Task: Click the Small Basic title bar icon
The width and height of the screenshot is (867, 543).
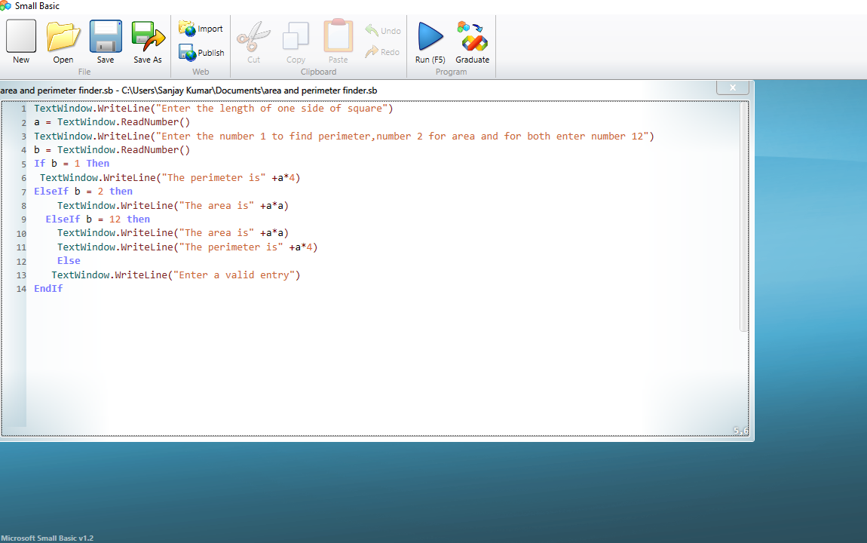Action: pyautogui.click(x=6, y=6)
